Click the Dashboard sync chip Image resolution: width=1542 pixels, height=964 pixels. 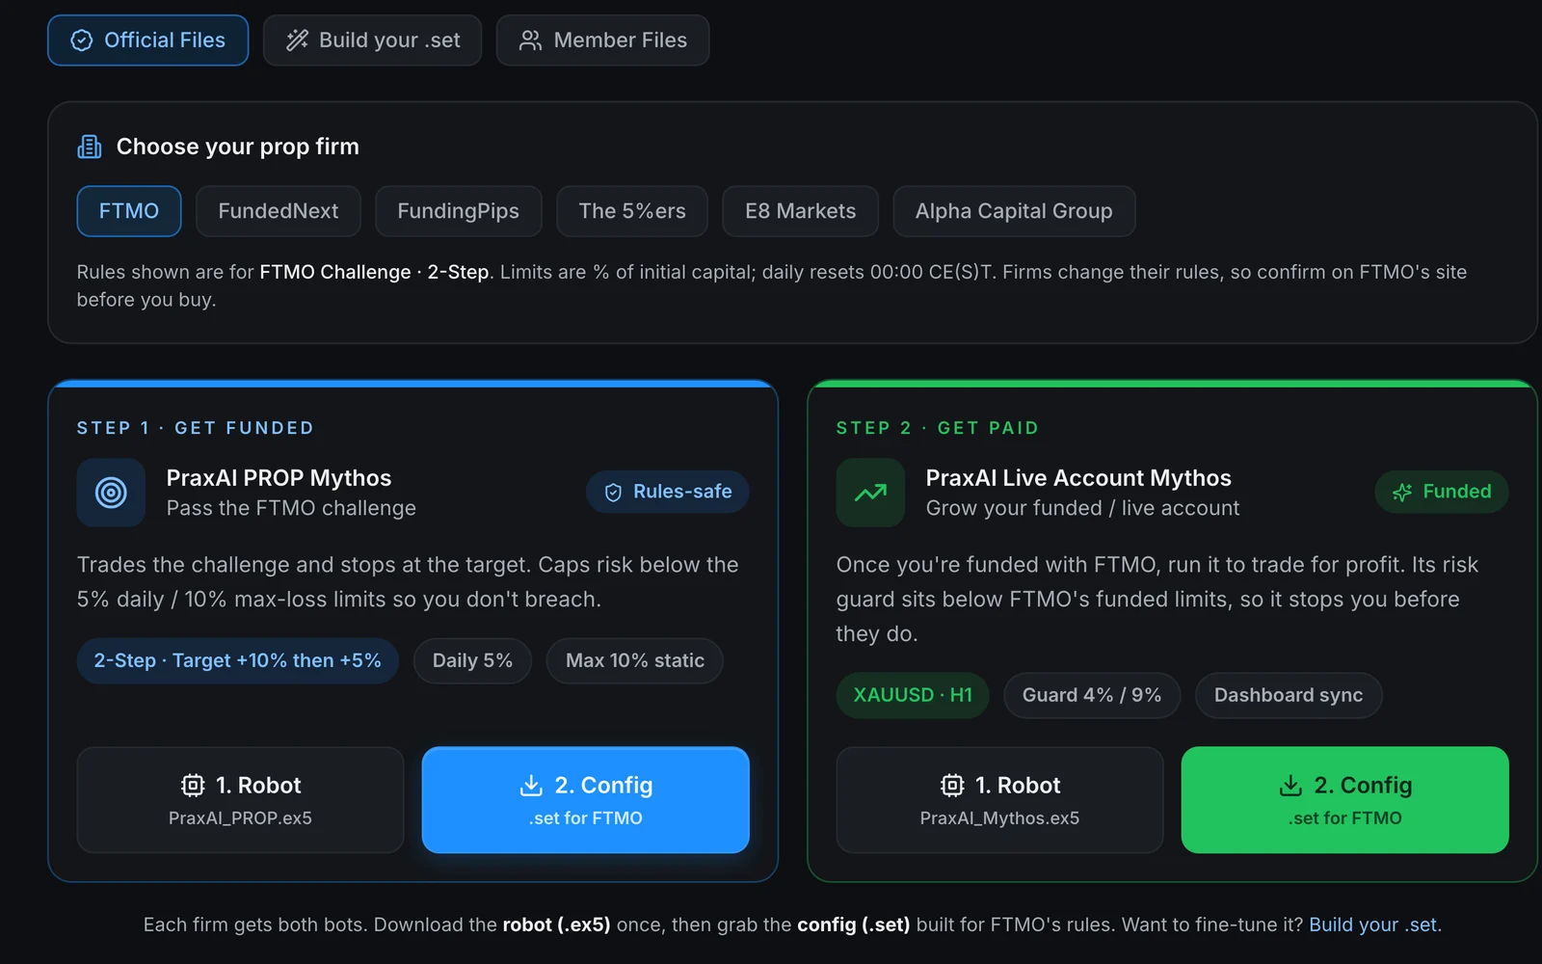click(x=1289, y=695)
